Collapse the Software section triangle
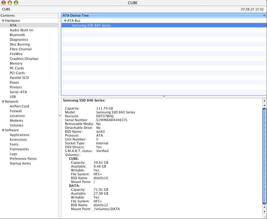Image resolution: width=267 pixels, height=219 pixels. [x=3, y=130]
